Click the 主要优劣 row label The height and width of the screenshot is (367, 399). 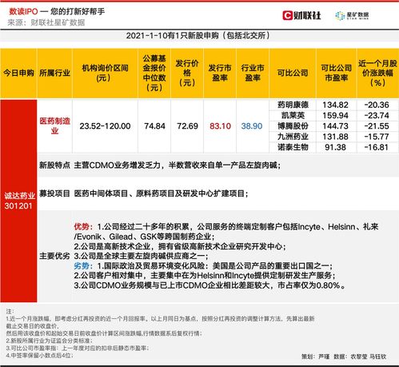coord(54,256)
